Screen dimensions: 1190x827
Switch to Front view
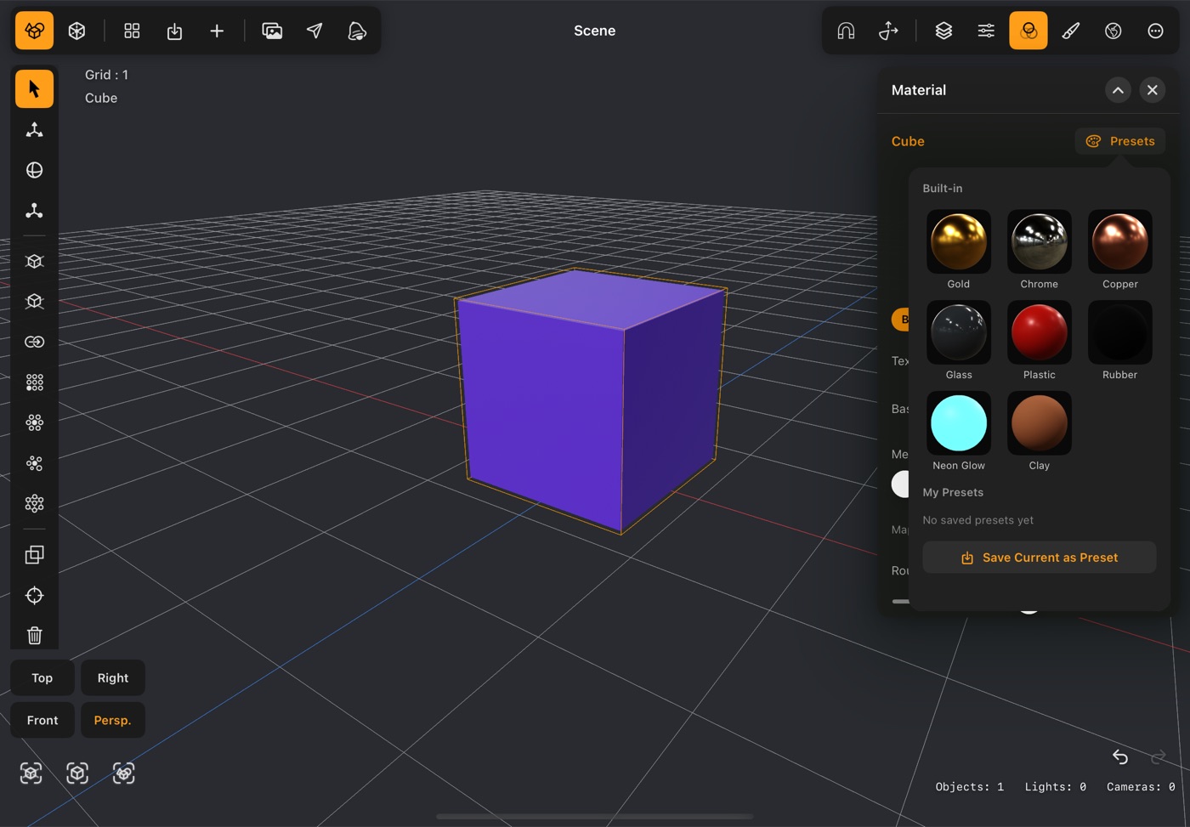(x=42, y=720)
